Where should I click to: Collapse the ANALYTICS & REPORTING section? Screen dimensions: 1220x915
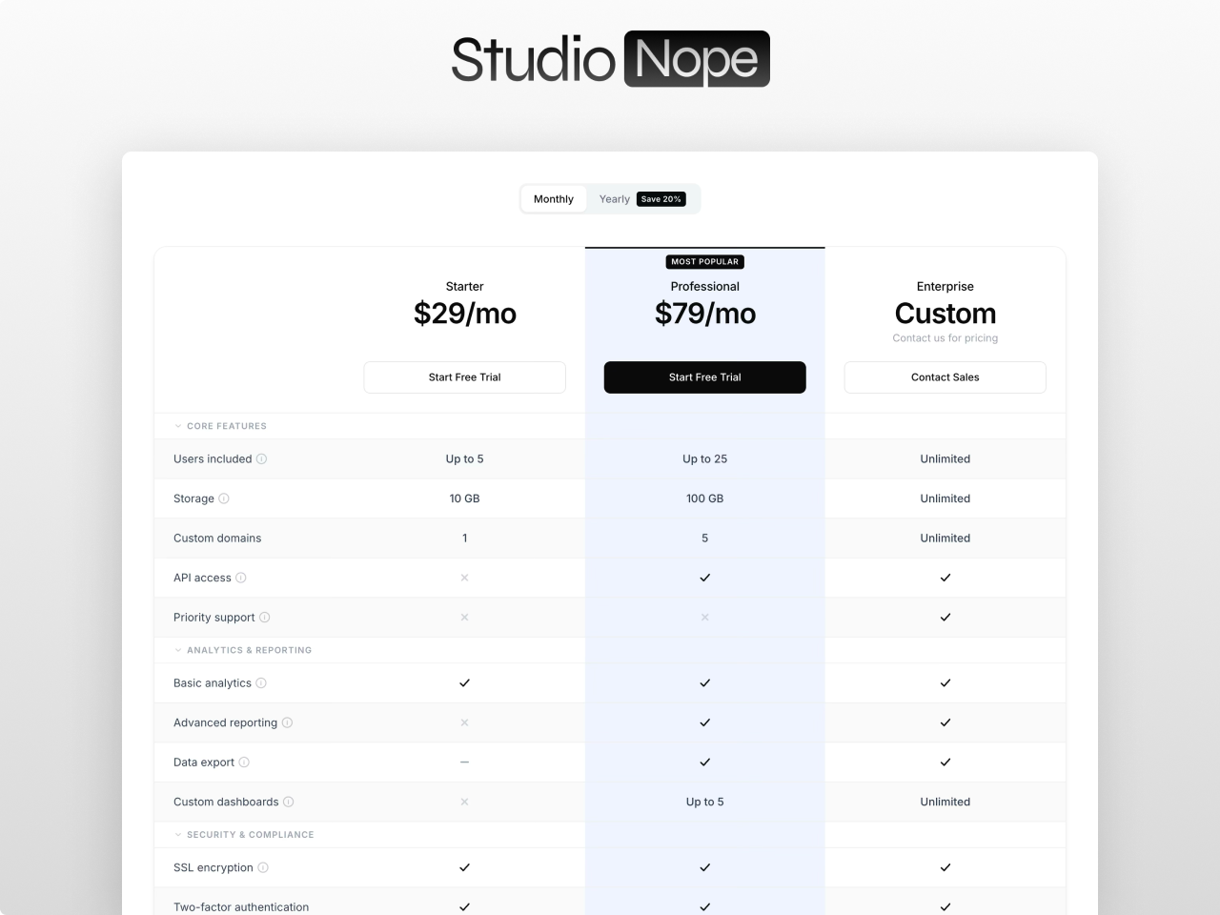tap(176, 650)
